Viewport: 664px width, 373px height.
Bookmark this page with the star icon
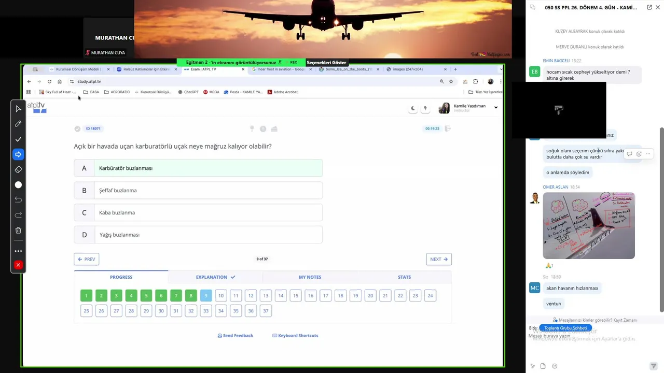tap(451, 81)
